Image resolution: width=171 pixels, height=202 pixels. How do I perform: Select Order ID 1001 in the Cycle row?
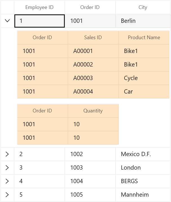coord(42,78)
